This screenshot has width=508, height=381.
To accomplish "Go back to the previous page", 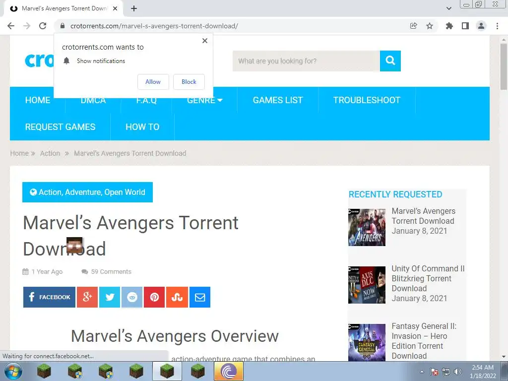I will [x=11, y=26].
